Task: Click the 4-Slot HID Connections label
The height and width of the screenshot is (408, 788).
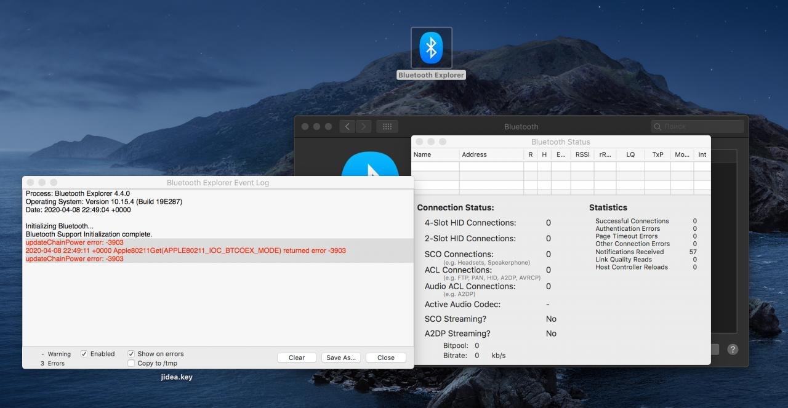Action: coord(470,223)
